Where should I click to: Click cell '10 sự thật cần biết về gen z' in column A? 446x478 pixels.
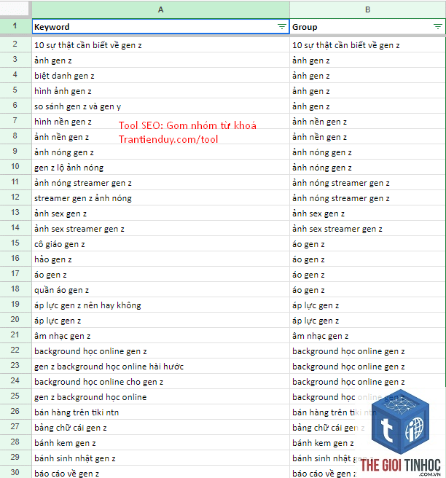click(x=160, y=45)
